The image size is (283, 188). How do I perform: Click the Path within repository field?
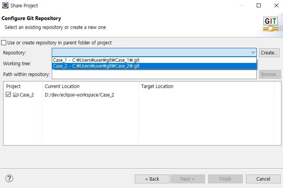154,75
